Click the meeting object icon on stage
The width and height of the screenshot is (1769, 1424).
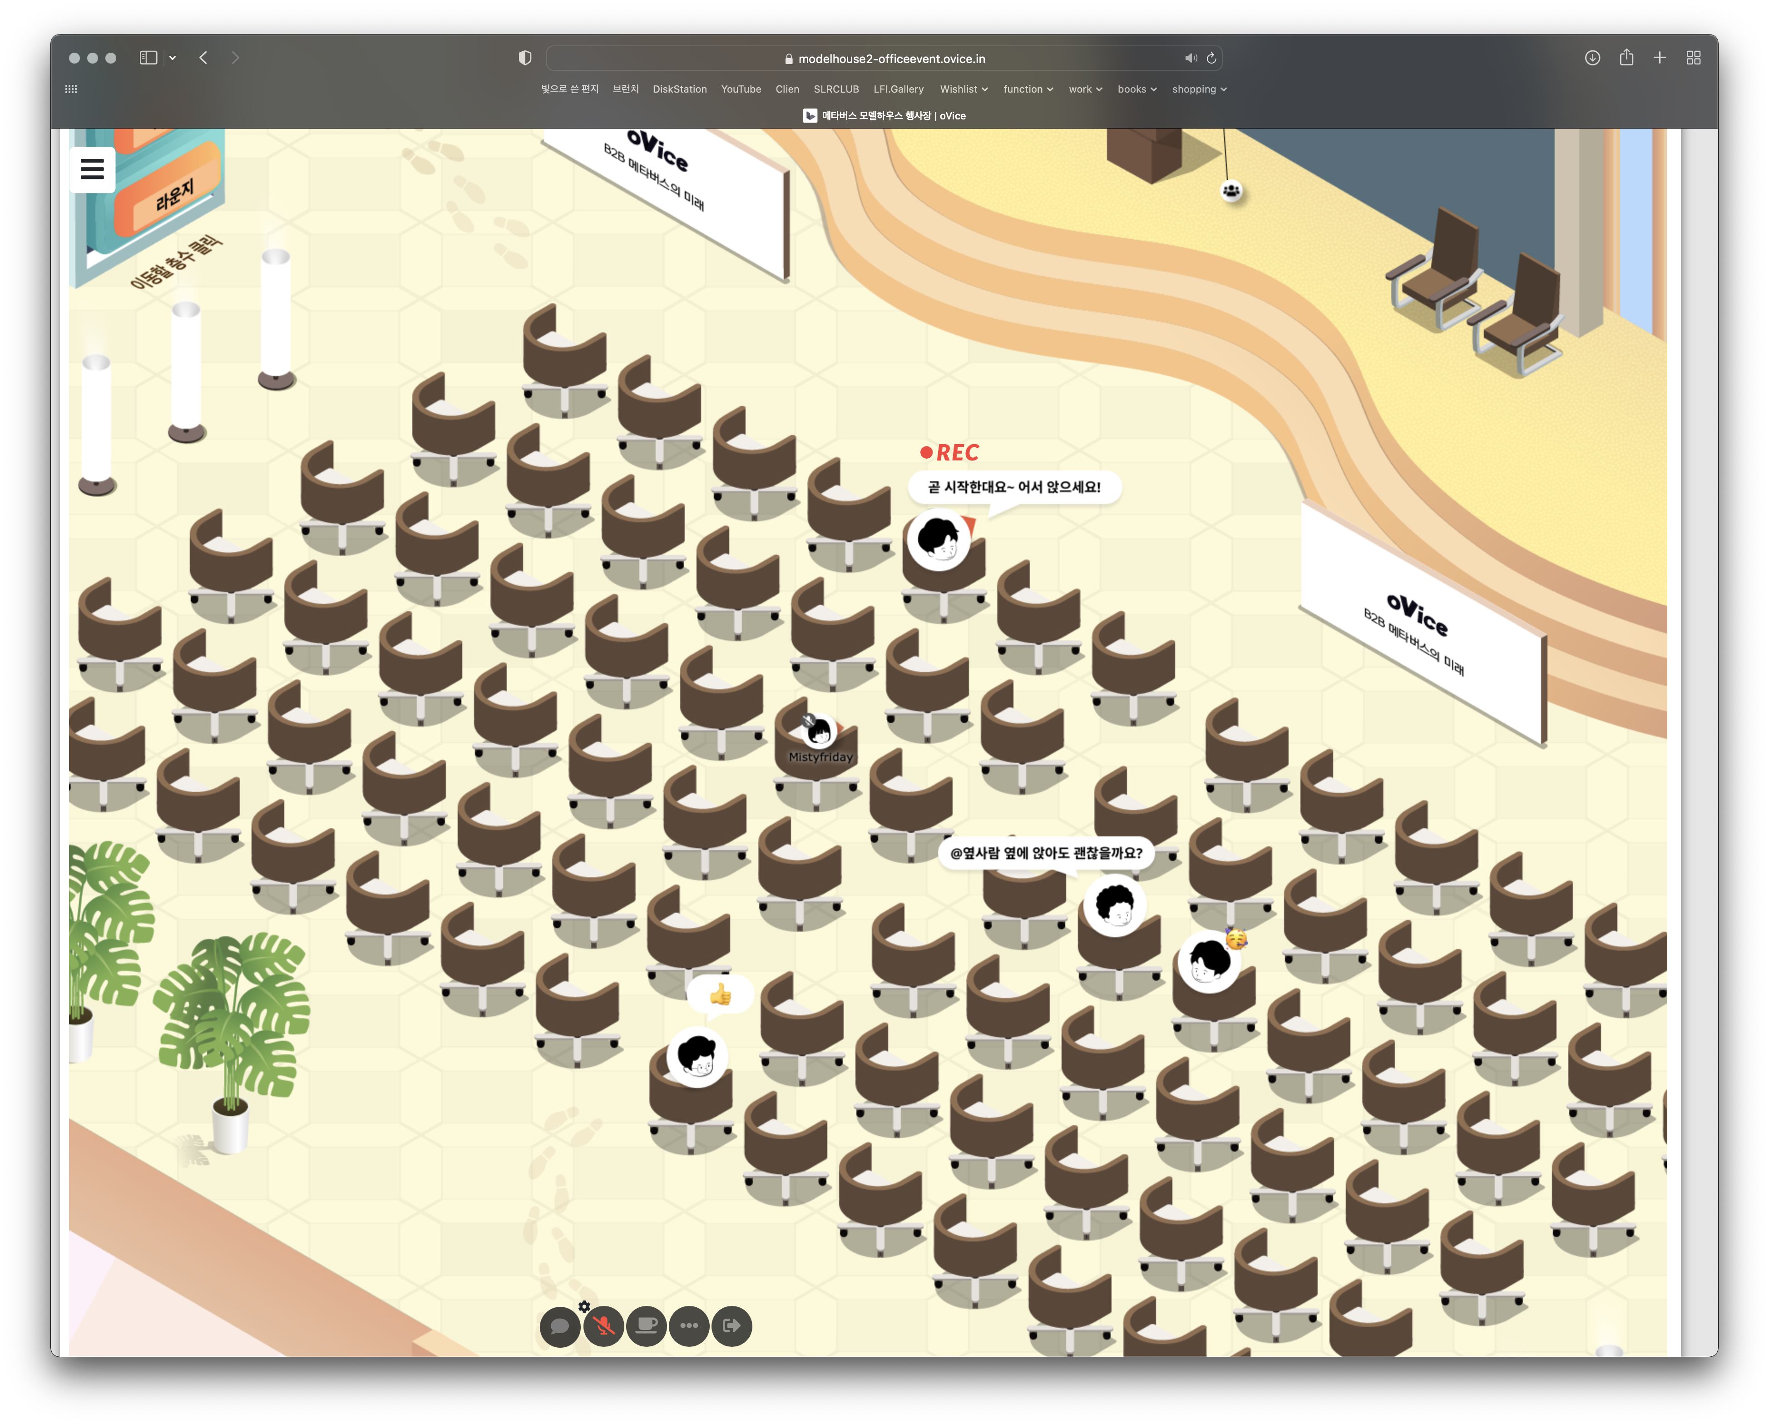[x=1231, y=191]
